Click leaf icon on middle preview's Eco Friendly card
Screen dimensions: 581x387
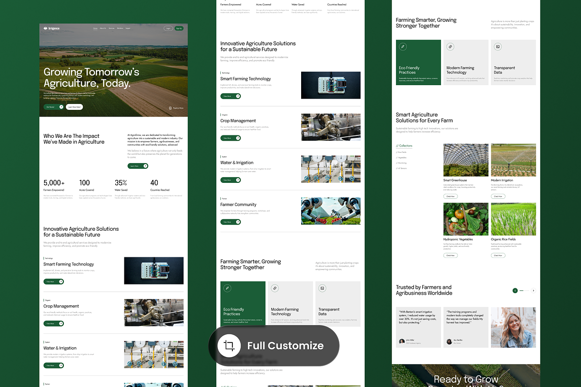point(228,288)
